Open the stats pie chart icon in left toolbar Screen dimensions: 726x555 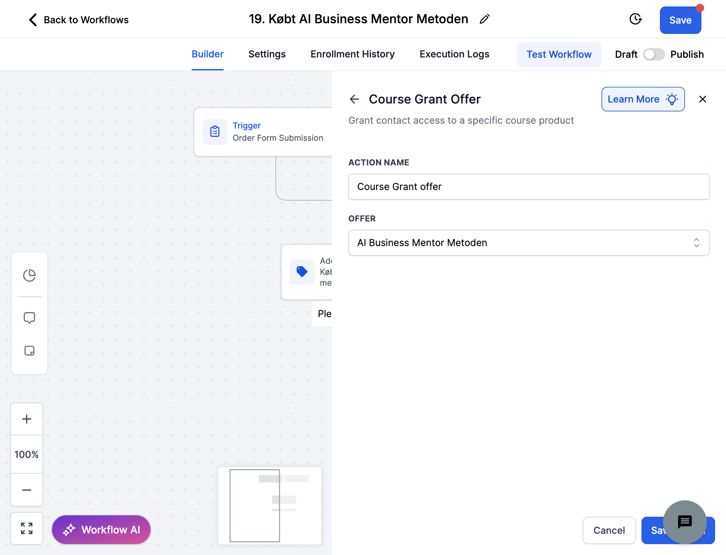pos(29,275)
